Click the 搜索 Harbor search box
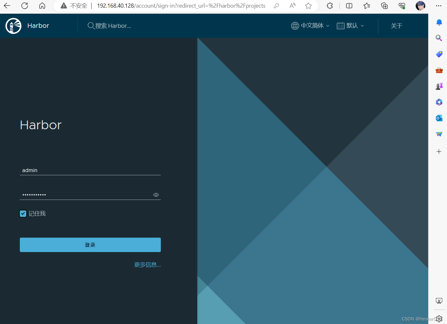This screenshot has height=324, width=447. tap(109, 26)
